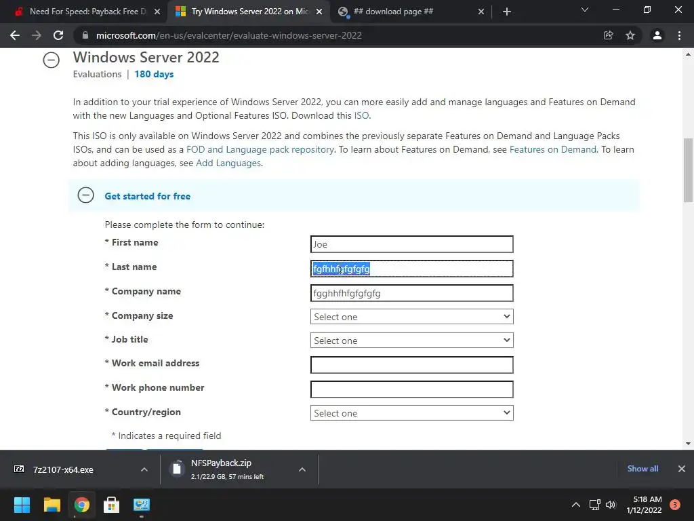694x521 pixels.
Task: Collapse the Windows Server 2022 section
Action: 52,60
